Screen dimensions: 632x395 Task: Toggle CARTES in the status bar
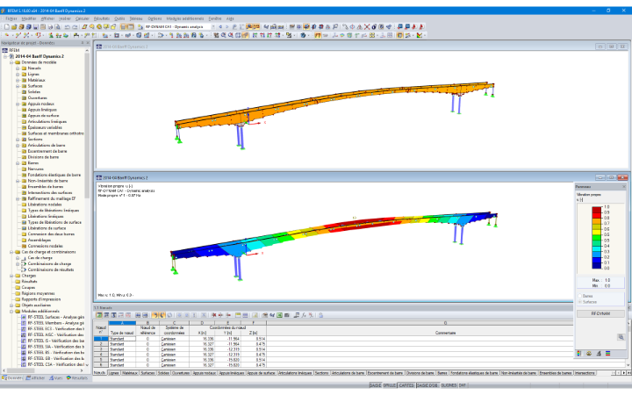406,385
